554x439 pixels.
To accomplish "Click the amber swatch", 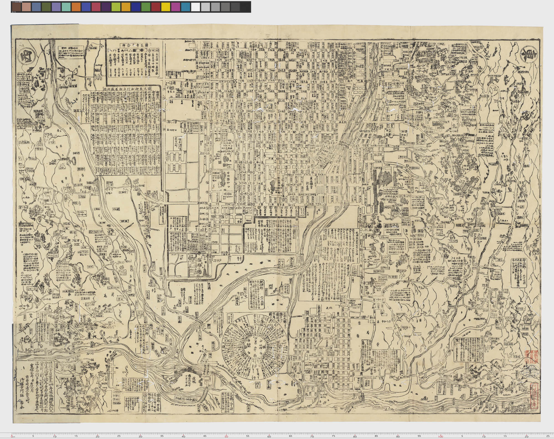I will tap(126, 7).
